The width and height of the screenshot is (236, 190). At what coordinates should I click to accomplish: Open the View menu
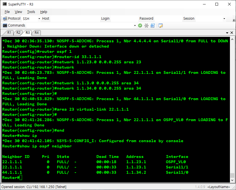[18, 12]
